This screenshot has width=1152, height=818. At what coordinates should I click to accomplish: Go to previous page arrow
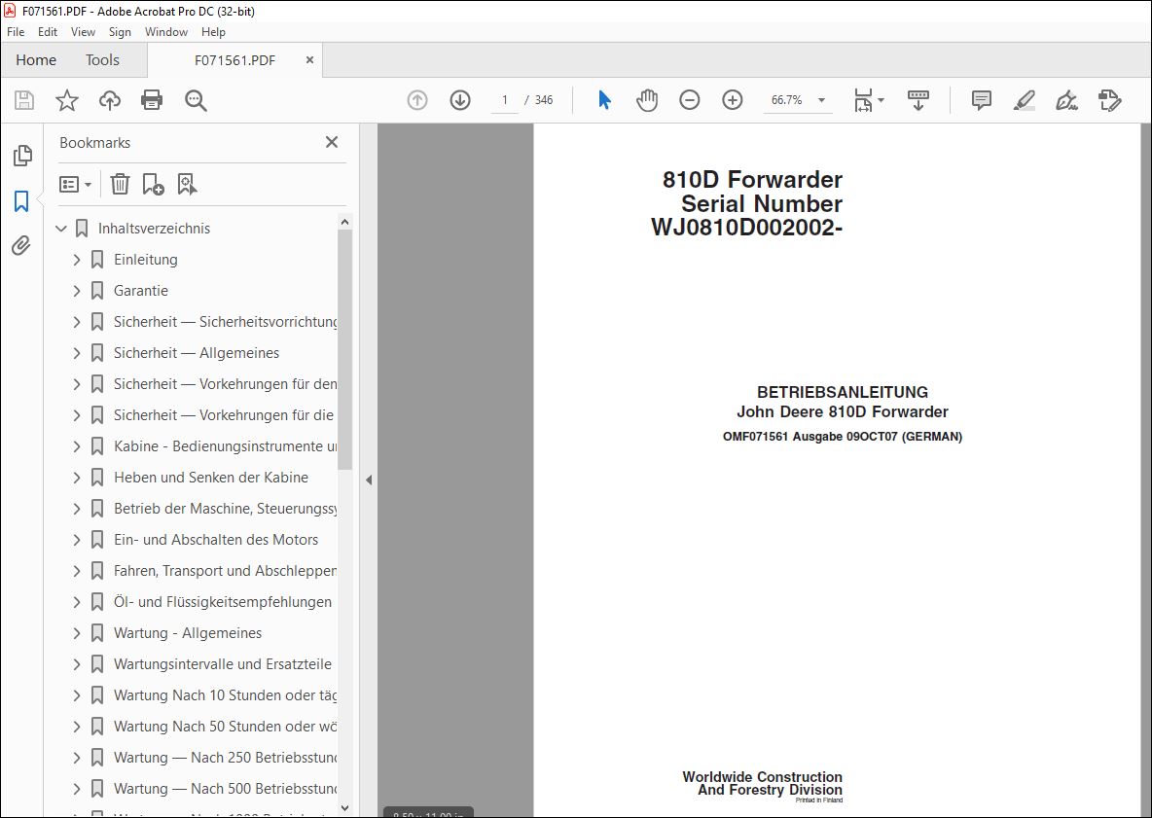(x=417, y=100)
